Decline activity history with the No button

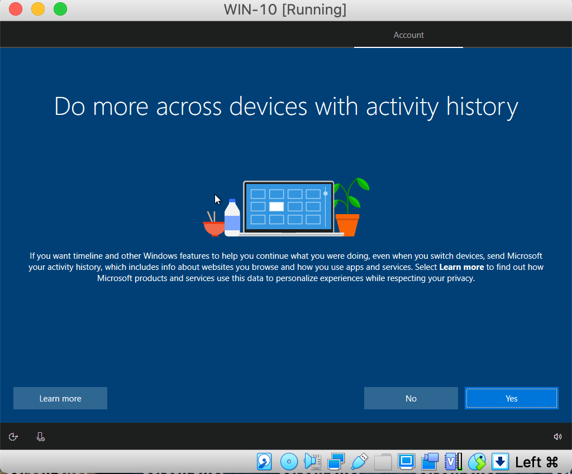(x=411, y=398)
